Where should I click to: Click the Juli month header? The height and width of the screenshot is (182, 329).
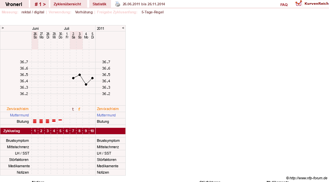67,28
